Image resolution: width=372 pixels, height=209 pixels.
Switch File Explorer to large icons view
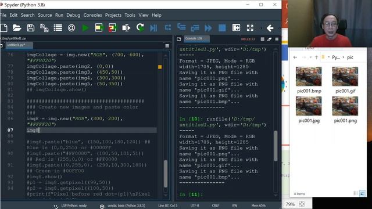(362, 193)
